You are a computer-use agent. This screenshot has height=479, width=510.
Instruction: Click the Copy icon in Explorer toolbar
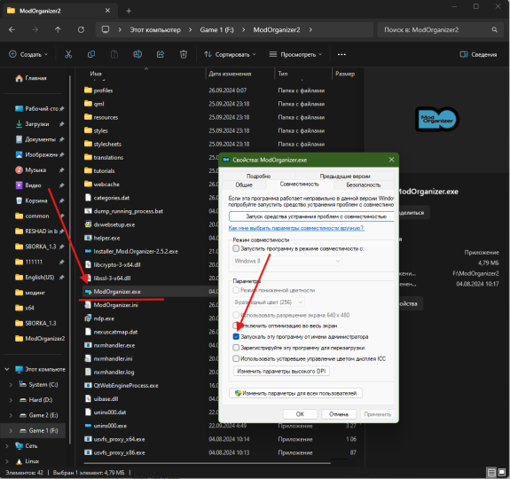coord(91,54)
